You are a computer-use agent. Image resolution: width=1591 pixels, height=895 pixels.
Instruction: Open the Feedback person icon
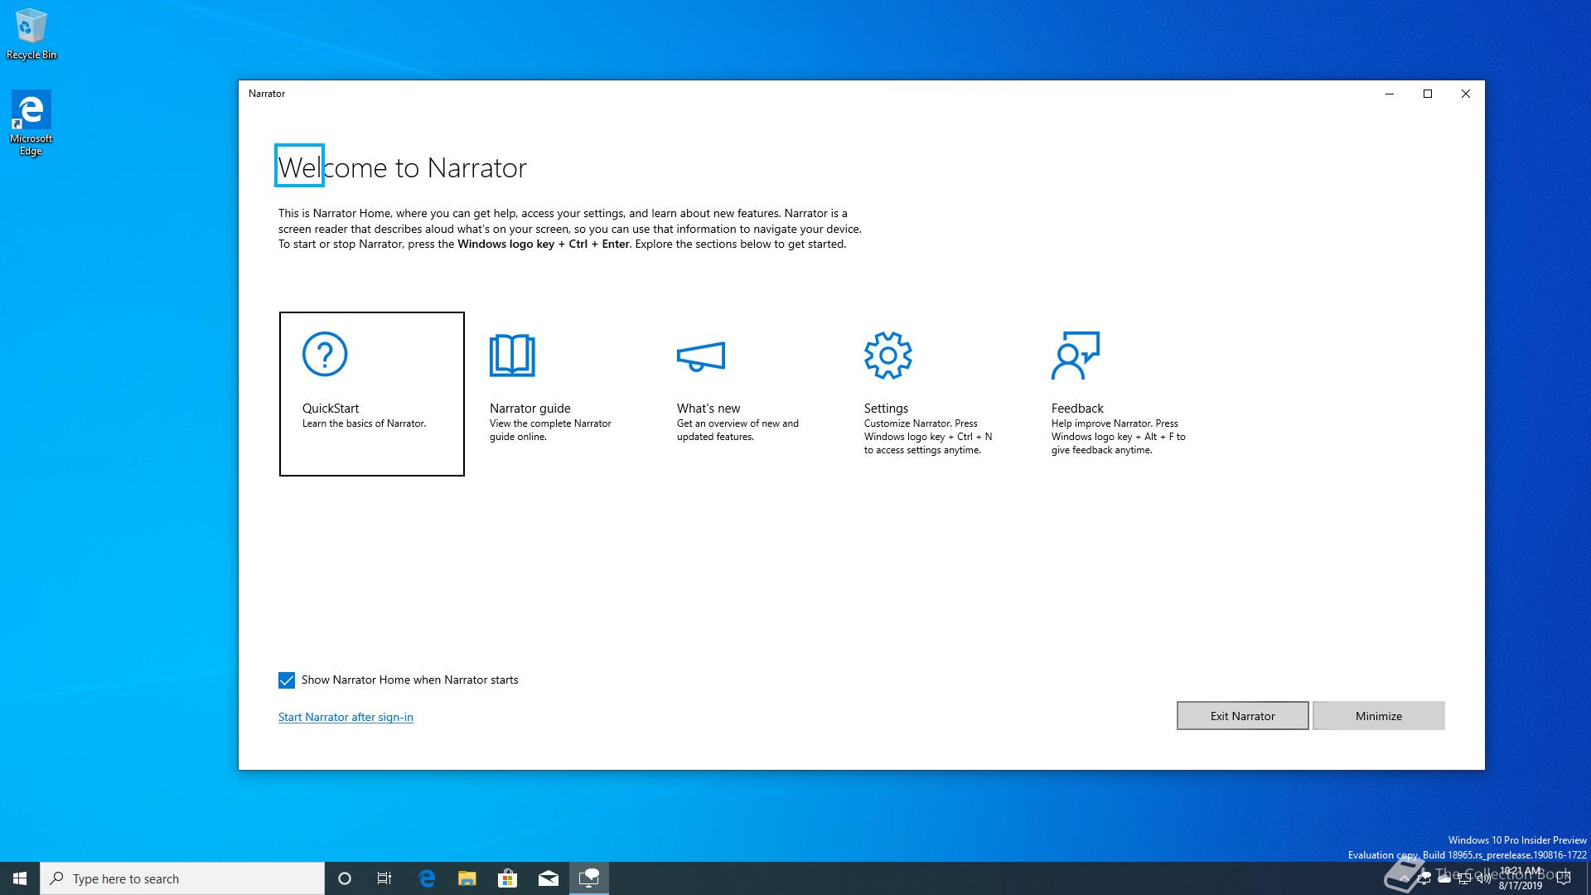(x=1076, y=356)
